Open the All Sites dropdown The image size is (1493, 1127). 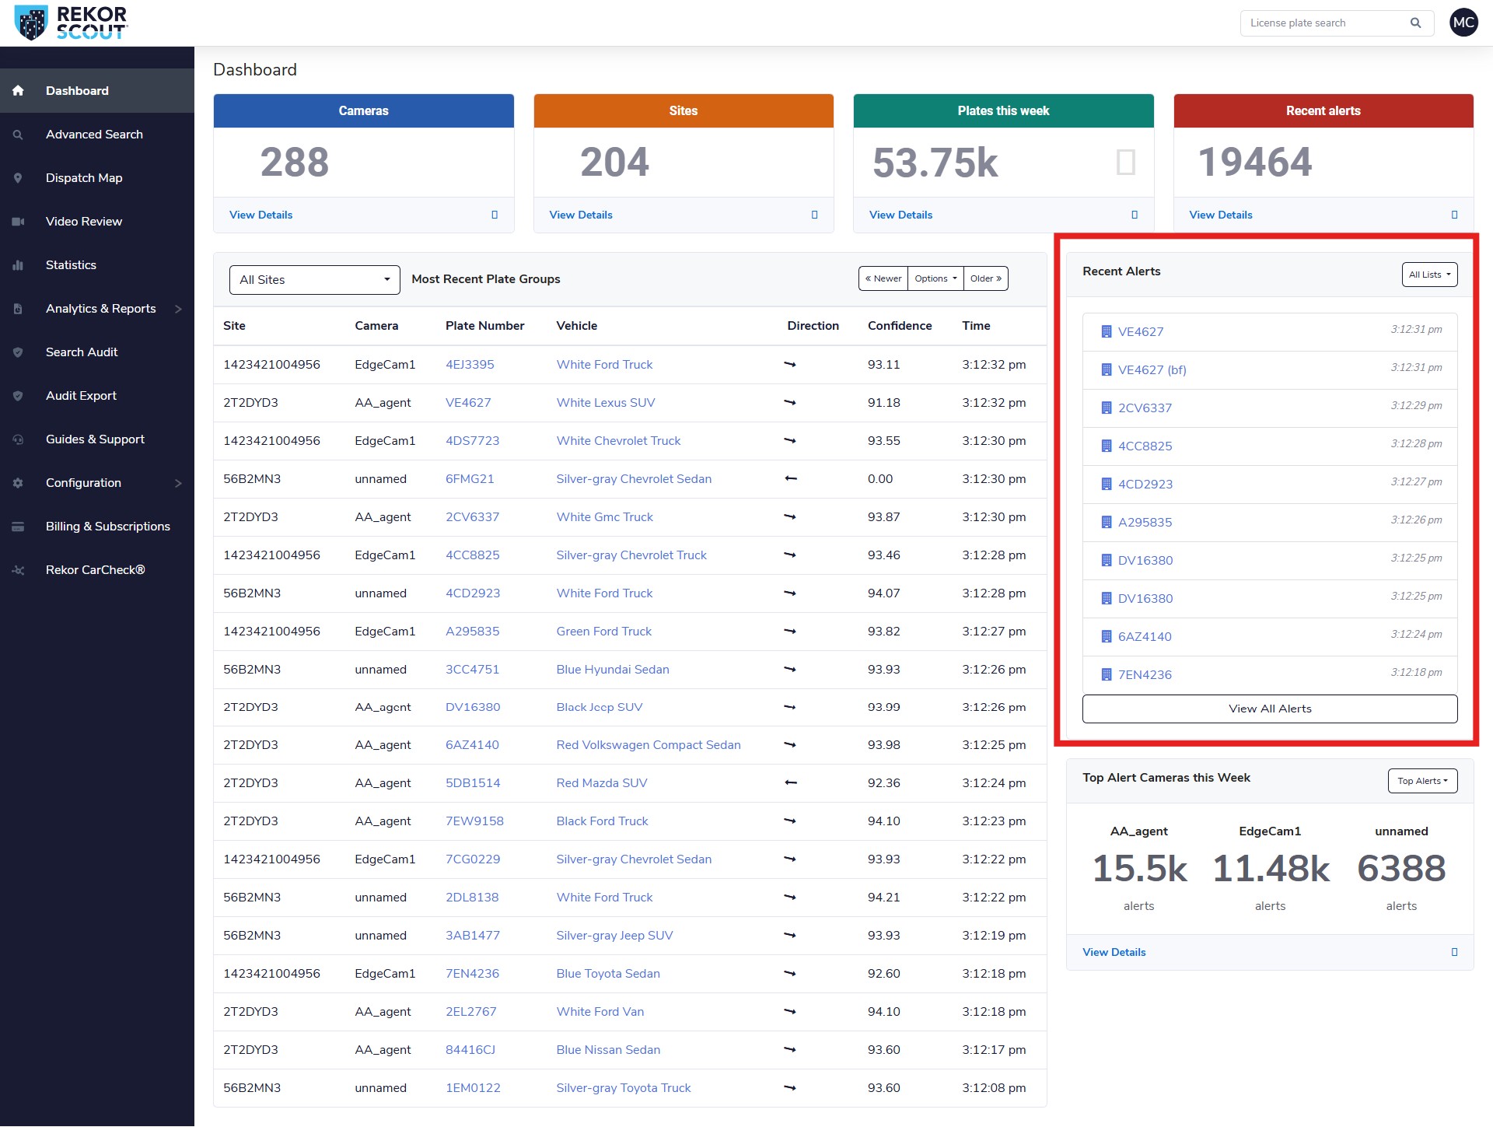point(314,280)
